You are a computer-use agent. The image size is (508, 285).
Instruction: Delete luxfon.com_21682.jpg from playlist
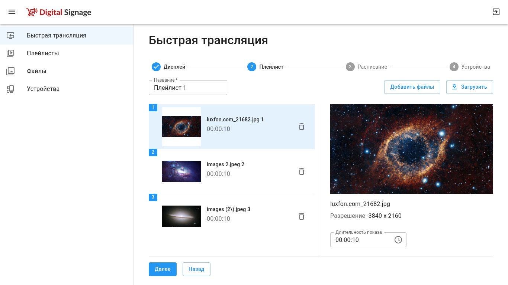tap(302, 127)
